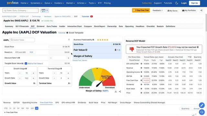Image resolution: width=207 pixels, height=116 pixels.
Task: Switch chart to Annual view
Action: coord(196,109)
